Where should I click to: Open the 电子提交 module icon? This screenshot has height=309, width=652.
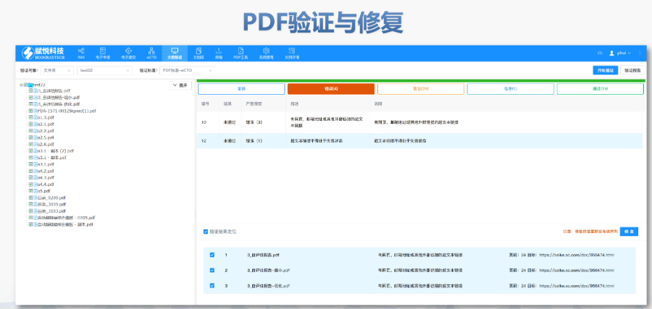128,51
